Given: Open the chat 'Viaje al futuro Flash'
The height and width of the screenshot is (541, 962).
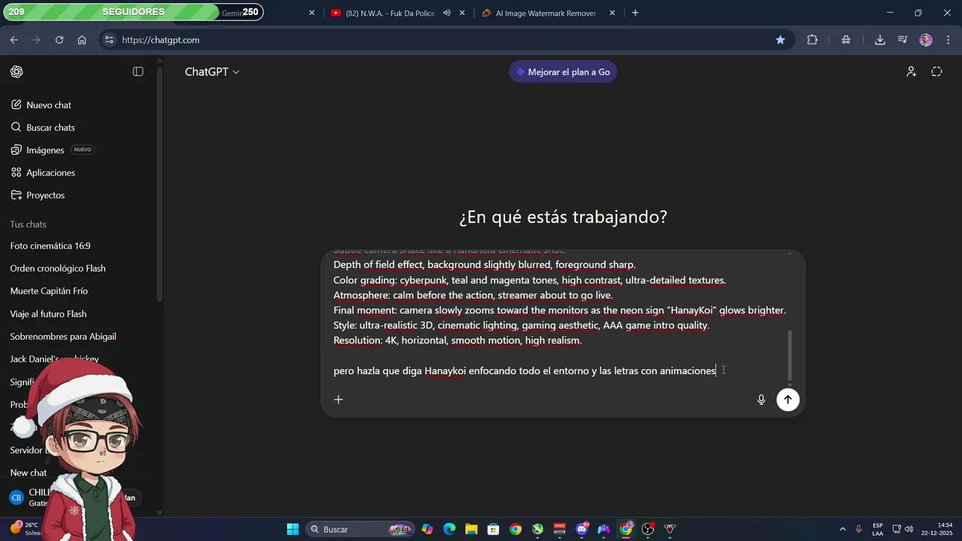Looking at the screenshot, I should [x=48, y=314].
